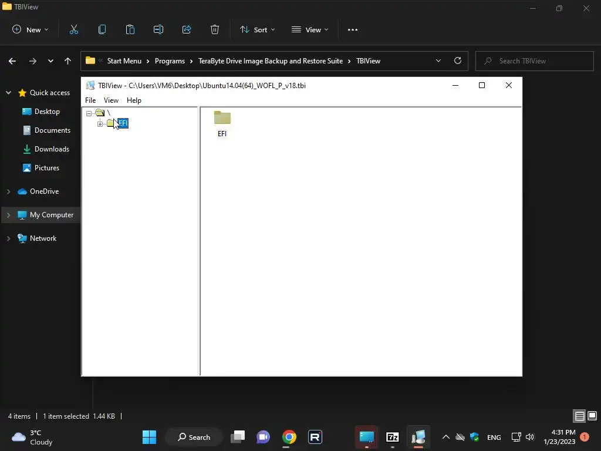Viewport: 601px width, 451px height.
Task: Click the New button in Explorer toolbar
Action: [x=31, y=29]
